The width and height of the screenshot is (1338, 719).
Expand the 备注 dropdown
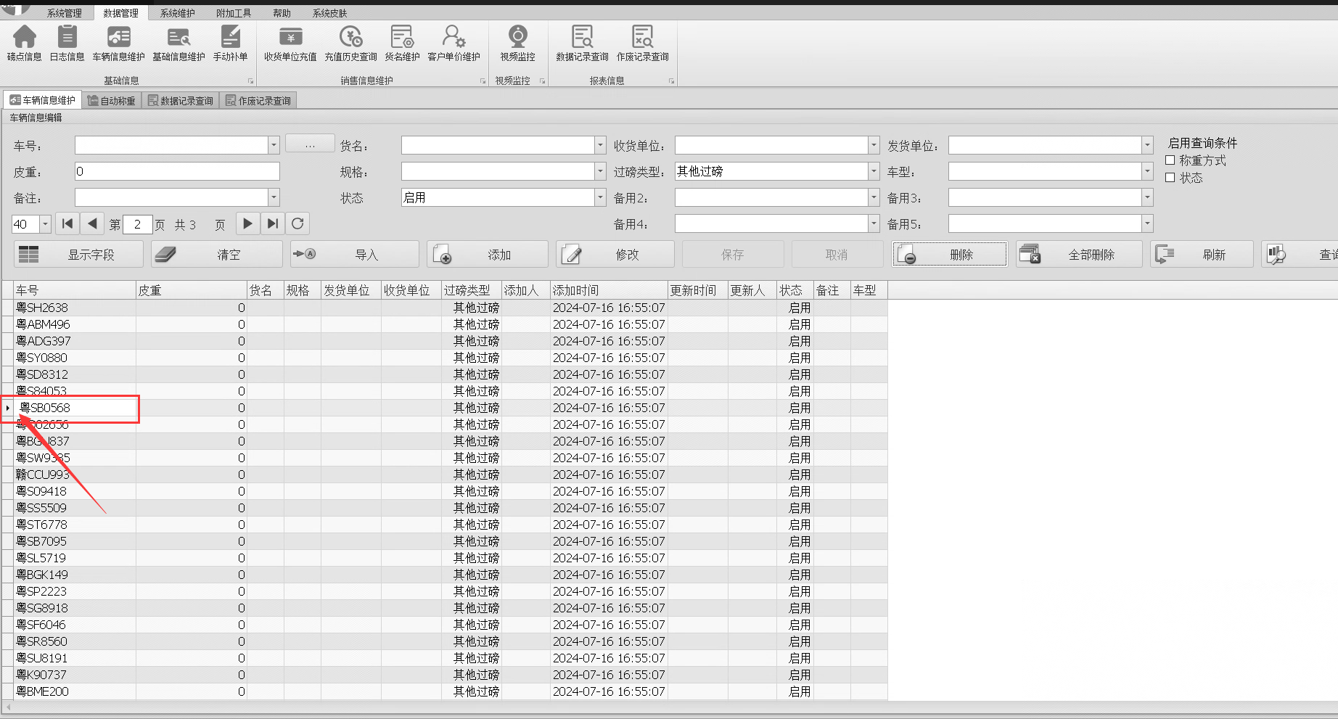pyautogui.click(x=274, y=197)
